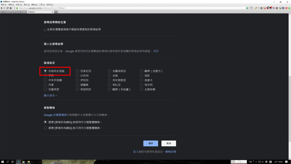The height and width of the screenshot is (164, 291).
Task: Select the 目前所在地區 region radio button
Action: pyautogui.click(x=45, y=71)
